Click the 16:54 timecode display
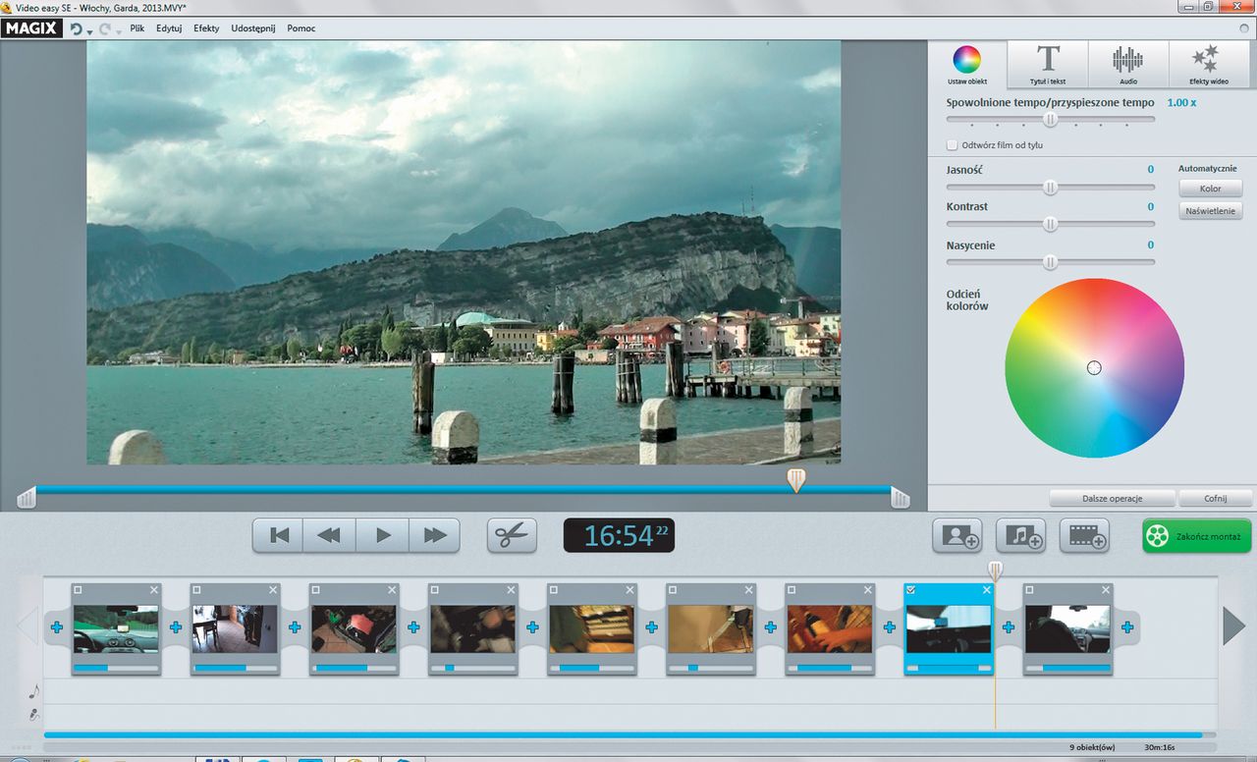The height and width of the screenshot is (762, 1257). click(x=619, y=535)
